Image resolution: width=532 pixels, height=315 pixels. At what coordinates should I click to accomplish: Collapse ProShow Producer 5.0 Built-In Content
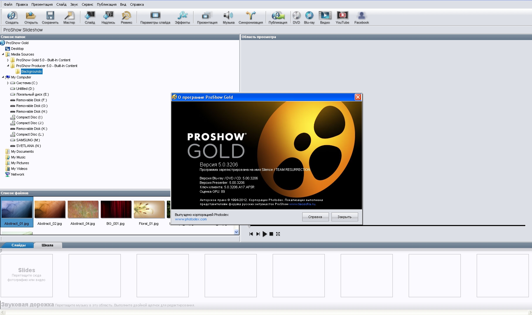[x=8, y=66]
